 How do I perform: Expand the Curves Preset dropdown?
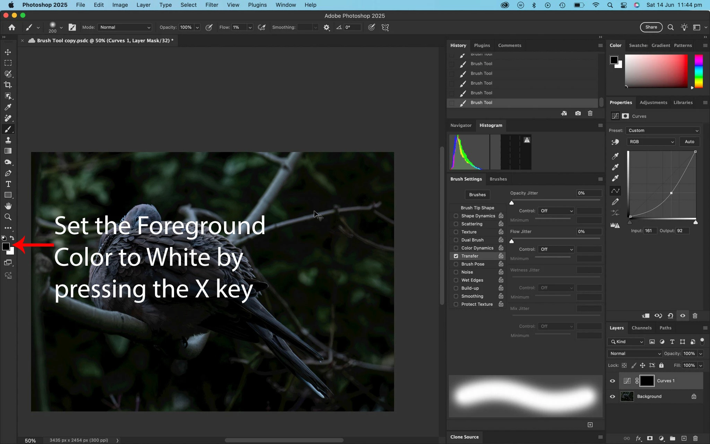(x=663, y=130)
